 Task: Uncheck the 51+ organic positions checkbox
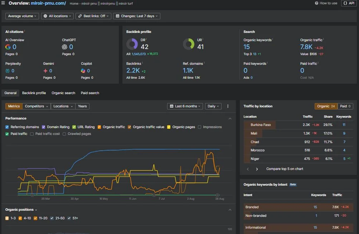(69, 218)
